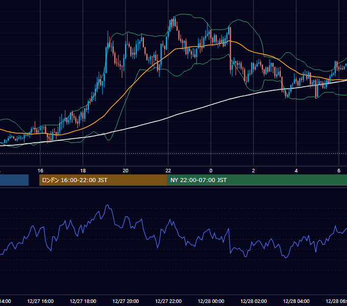Click the 2 hour label on price chart axis
The width and height of the screenshot is (347, 306).
coord(254,171)
